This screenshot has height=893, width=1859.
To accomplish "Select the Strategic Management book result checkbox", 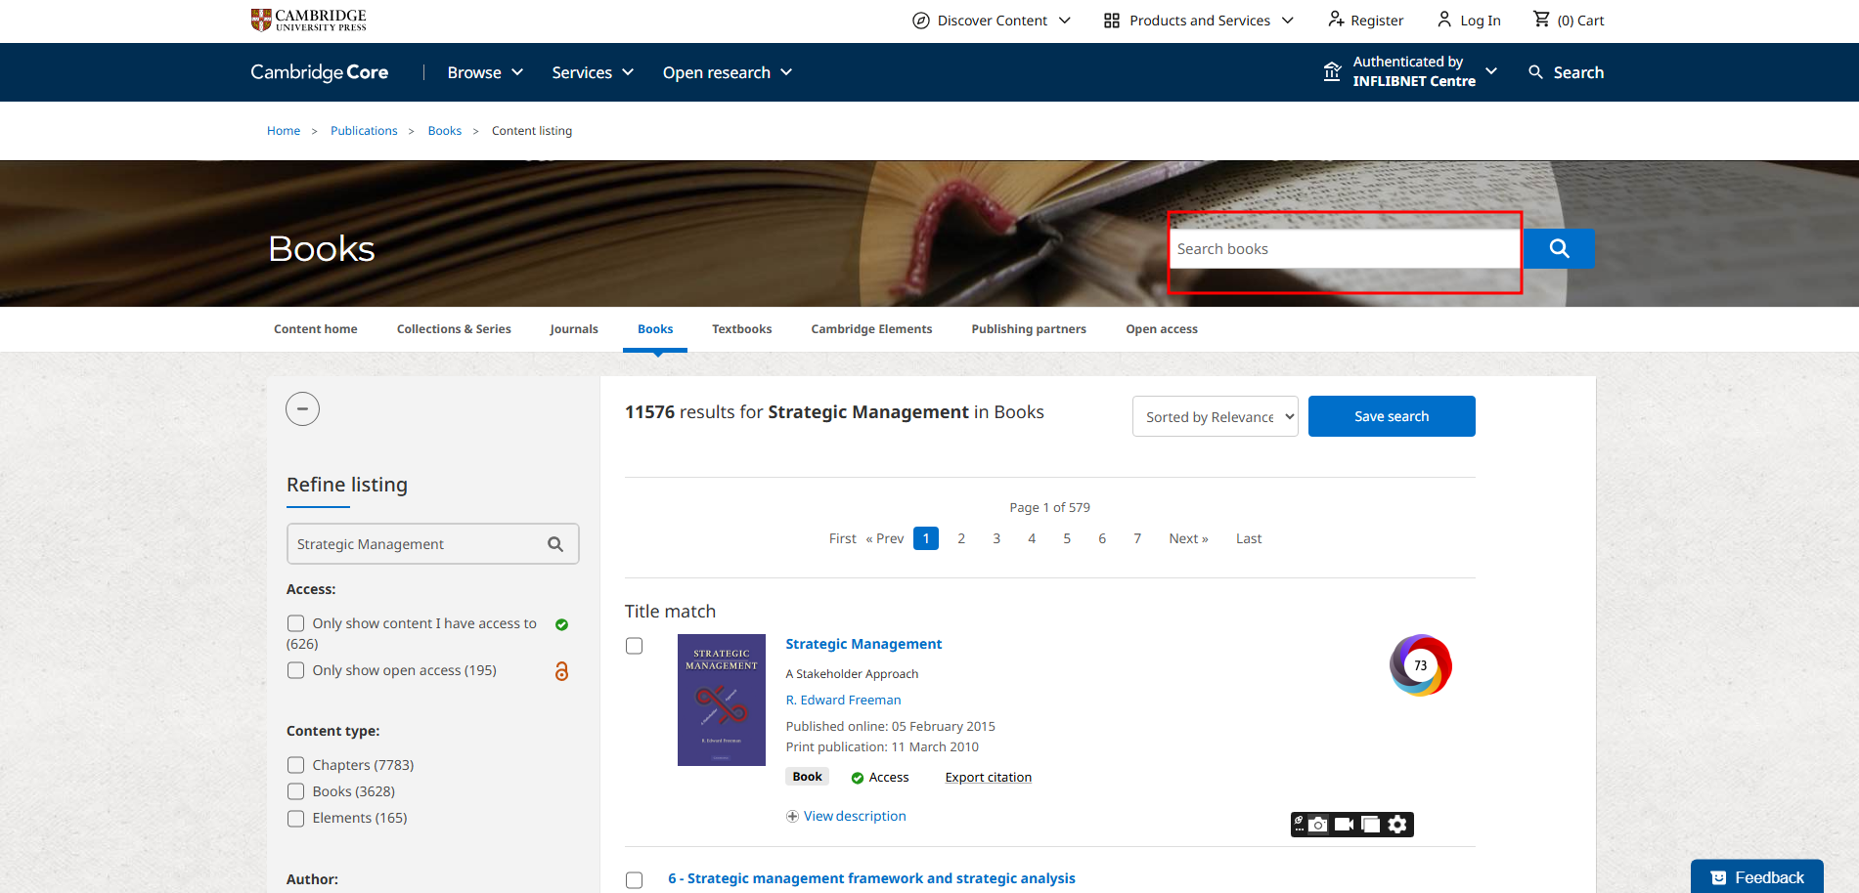I will click(635, 646).
